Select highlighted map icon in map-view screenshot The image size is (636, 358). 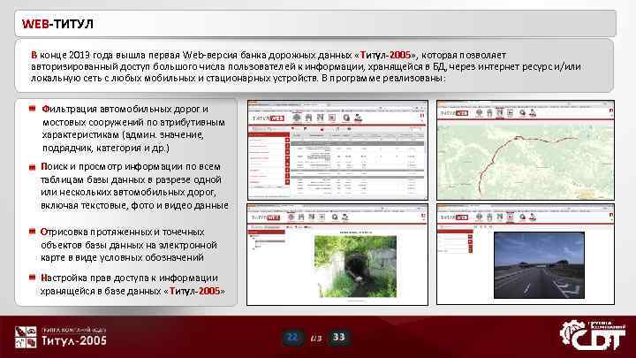click(x=500, y=113)
